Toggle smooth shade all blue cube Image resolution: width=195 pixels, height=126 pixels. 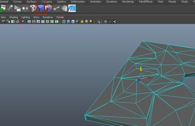68,22
